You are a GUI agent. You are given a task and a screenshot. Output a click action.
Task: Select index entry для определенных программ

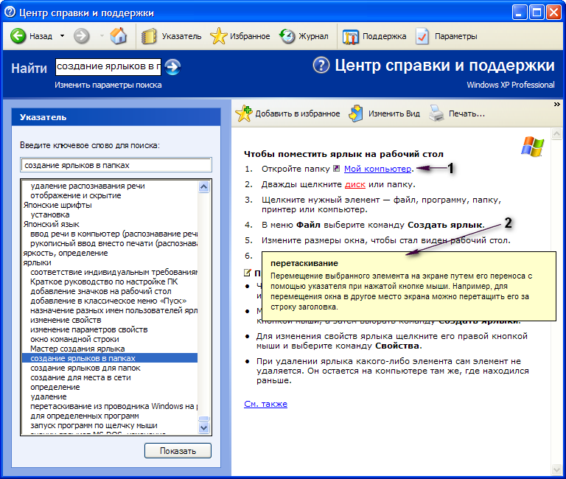(85, 416)
